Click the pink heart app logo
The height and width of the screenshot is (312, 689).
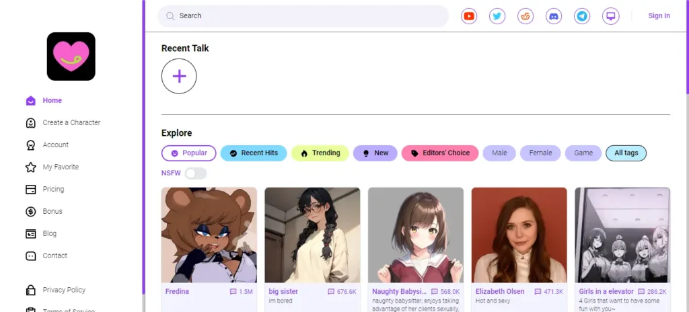click(71, 56)
